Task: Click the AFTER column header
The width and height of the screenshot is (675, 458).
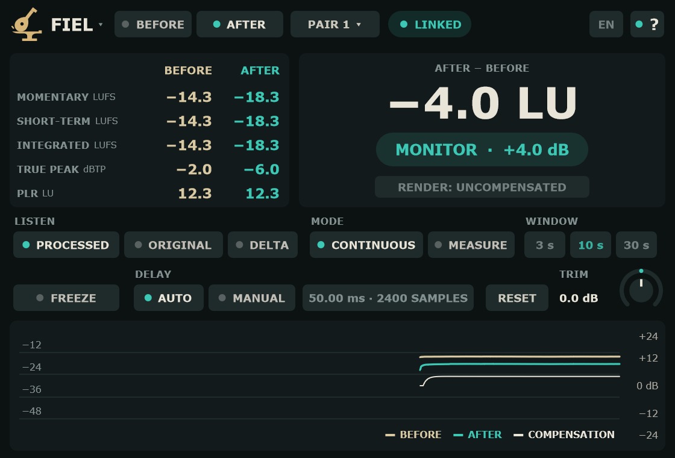Action: pos(260,71)
